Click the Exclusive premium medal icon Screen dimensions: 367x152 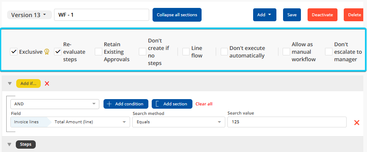(47, 52)
